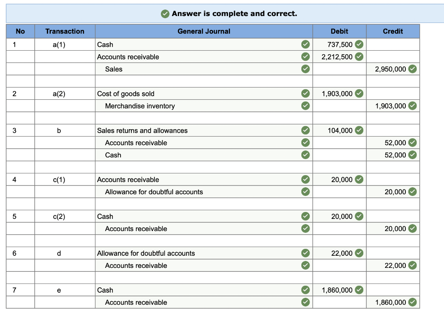The width and height of the screenshot is (444, 316).
Task: Select the check next to Merchandise inventory 1,903,000
Action: click(x=412, y=106)
